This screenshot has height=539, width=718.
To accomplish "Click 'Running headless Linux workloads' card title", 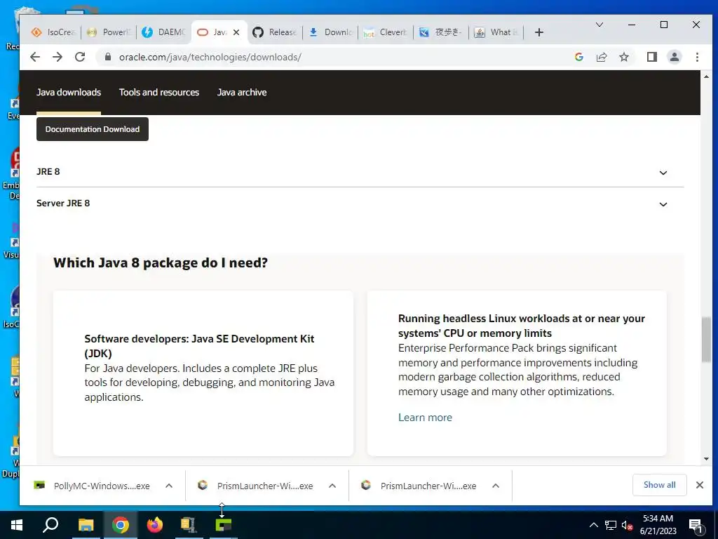I will (522, 326).
